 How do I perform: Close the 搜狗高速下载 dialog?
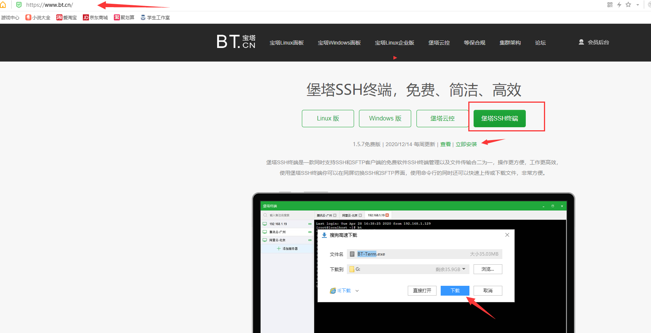tap(507, 235)
